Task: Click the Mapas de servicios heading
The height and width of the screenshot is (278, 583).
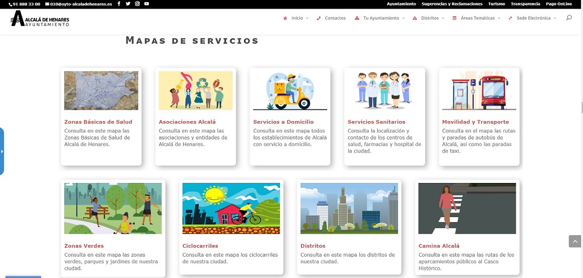Action: click(192, 40)
